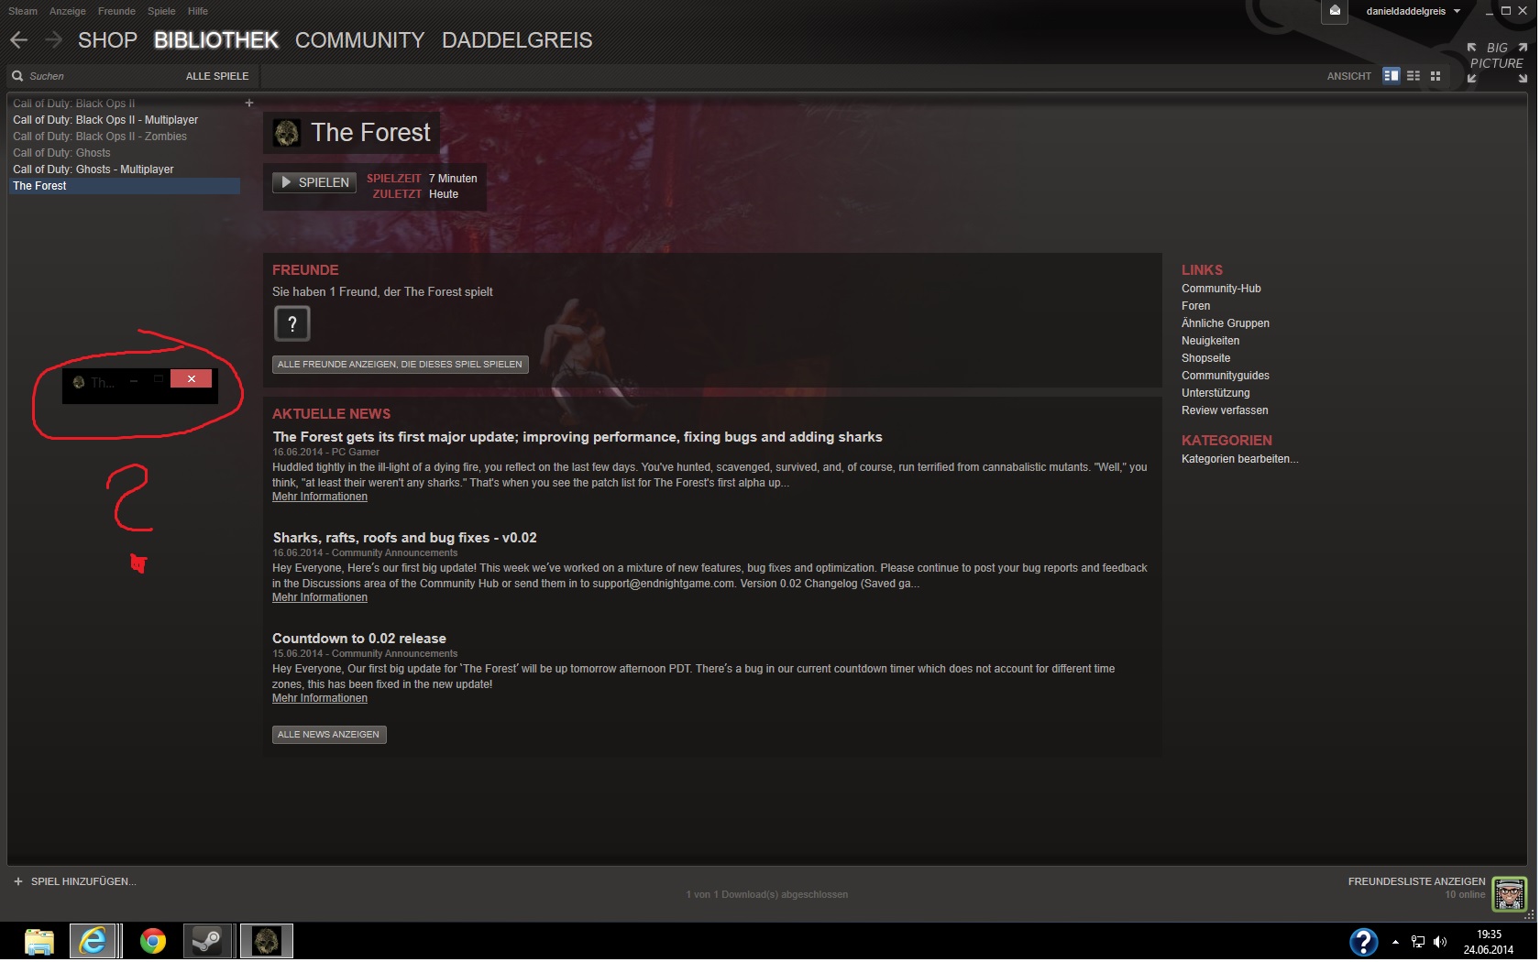The image size is (1540, 962).
Task: Open the unknown friend's avatar
Action: coord(292,323)
